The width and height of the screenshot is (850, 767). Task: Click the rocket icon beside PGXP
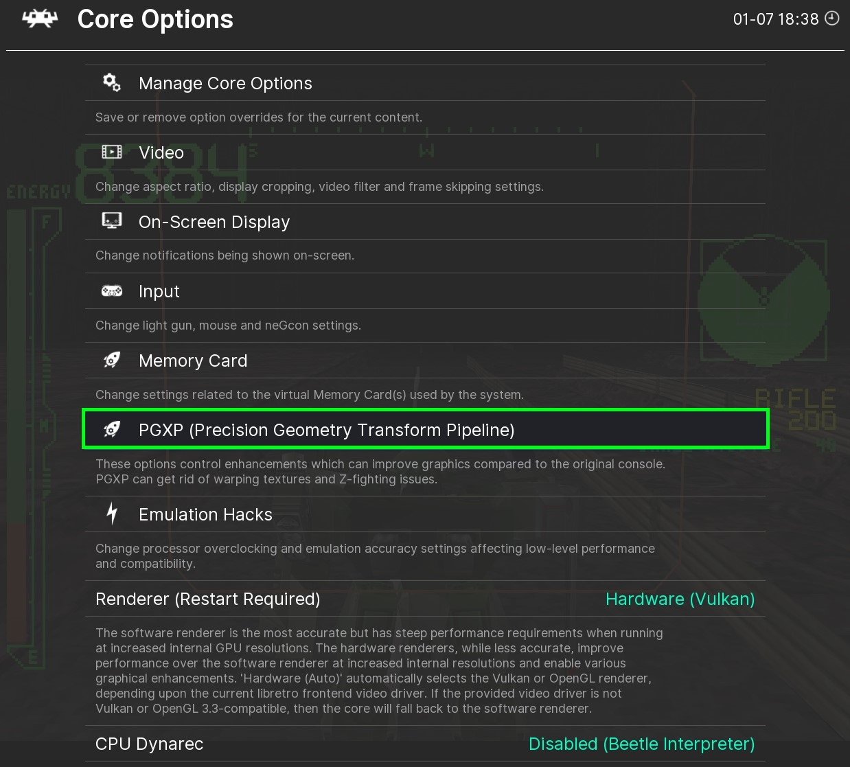coord(111,430)
